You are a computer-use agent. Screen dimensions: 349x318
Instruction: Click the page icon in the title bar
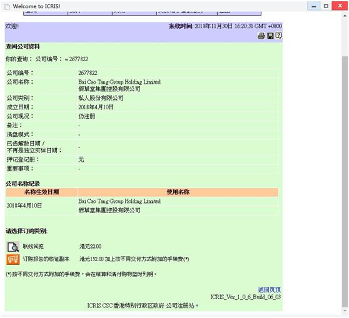(8, 6)
